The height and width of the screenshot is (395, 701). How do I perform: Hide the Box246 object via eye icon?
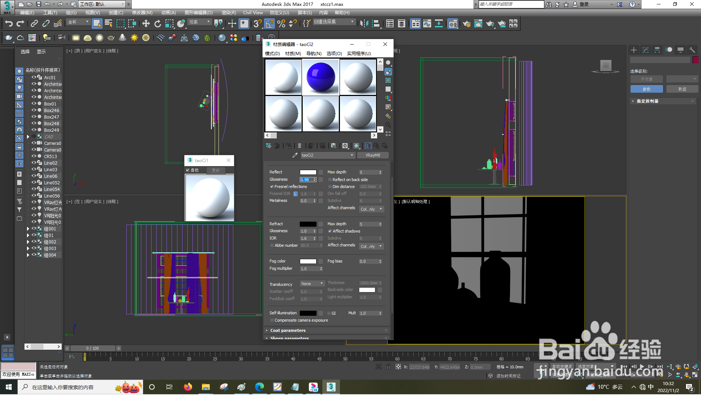(x=34, y=110)
